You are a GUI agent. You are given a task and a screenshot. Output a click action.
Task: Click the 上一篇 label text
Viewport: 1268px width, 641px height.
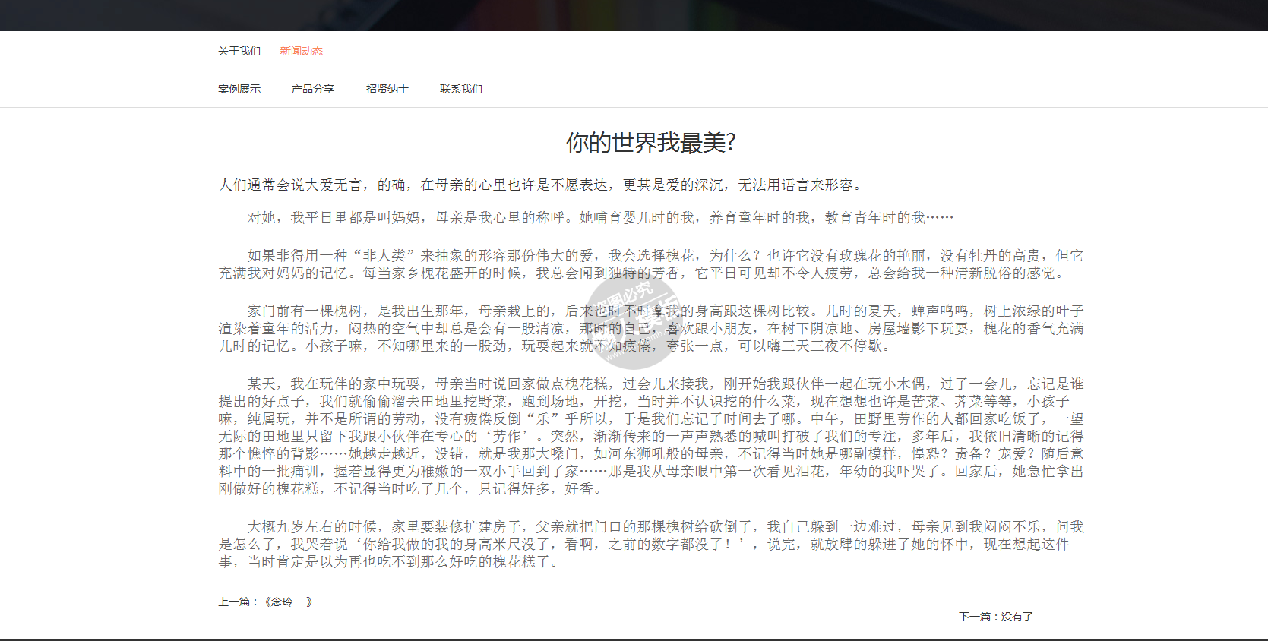point(233,602)
